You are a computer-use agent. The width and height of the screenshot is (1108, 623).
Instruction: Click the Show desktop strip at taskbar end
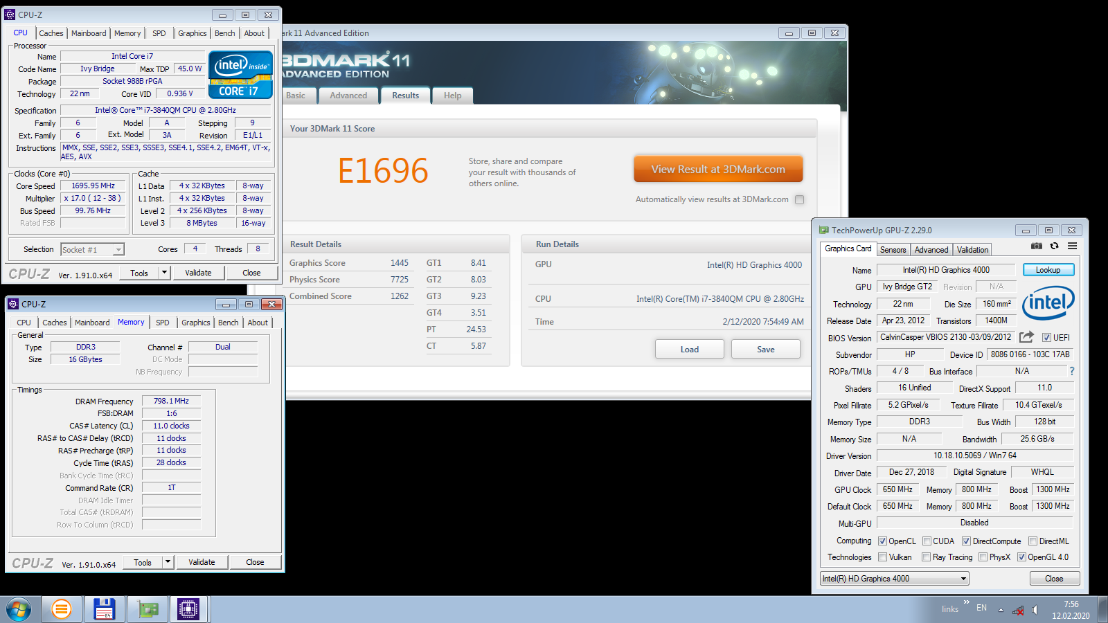coord(1103,610)
